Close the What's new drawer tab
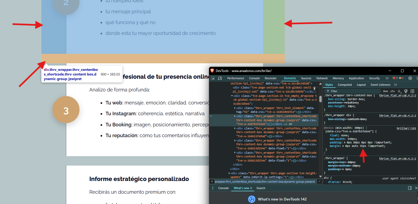This screenshot has width=418, height=204. [x=251, y=188]
